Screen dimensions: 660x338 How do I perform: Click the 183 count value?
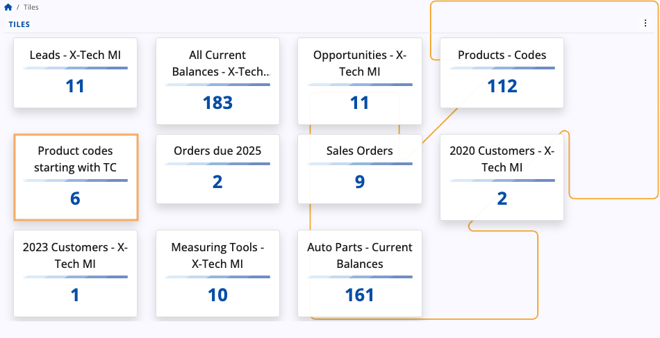(x=217, y=103)
